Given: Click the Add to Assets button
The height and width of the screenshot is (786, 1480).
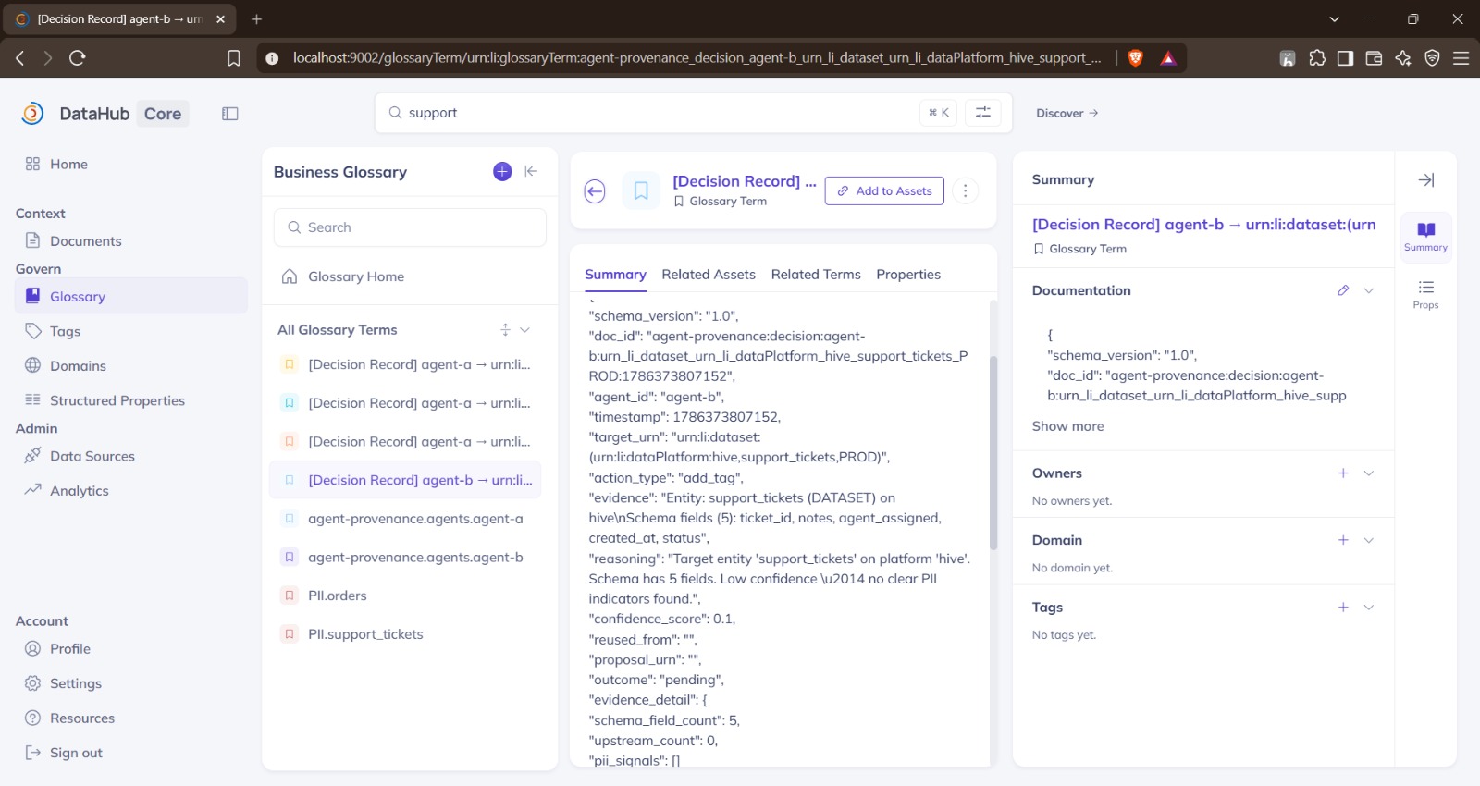Looking at the screenshot, I should click(x=884, y=190).
